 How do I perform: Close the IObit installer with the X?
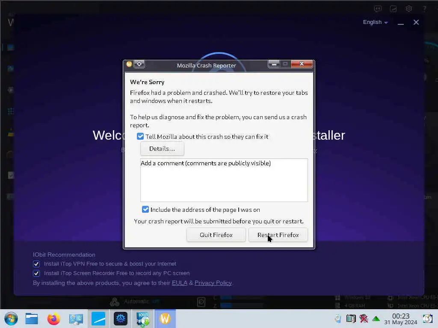coord(416,22)
